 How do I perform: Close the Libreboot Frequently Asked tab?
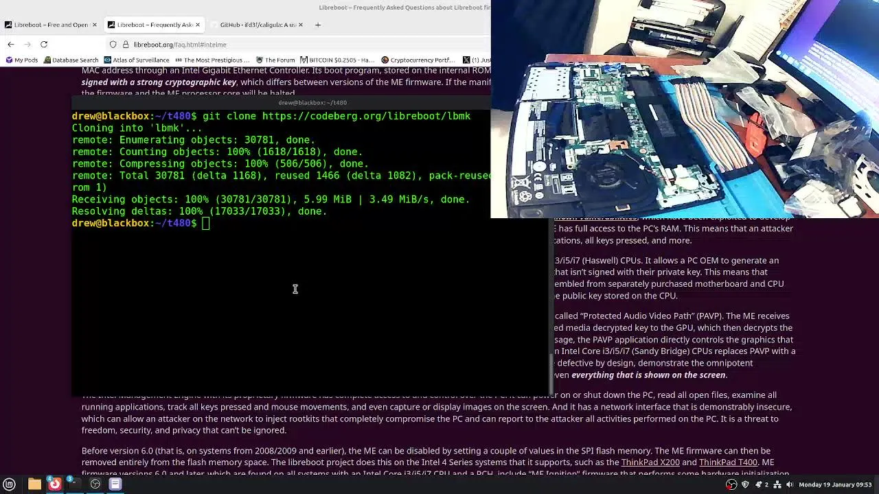198,25
